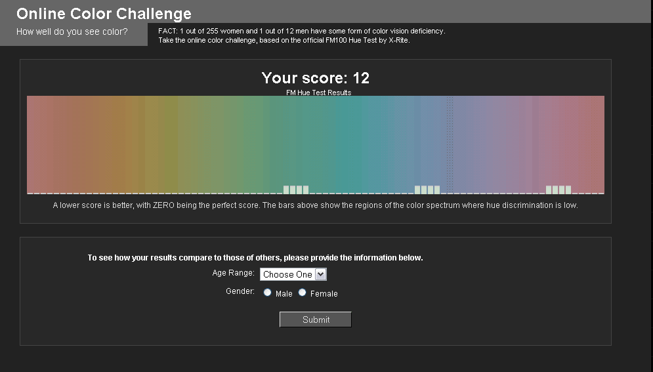Select the Male radio button
Viewport: 653px width, 372px height.
click(x=267, y=293)
